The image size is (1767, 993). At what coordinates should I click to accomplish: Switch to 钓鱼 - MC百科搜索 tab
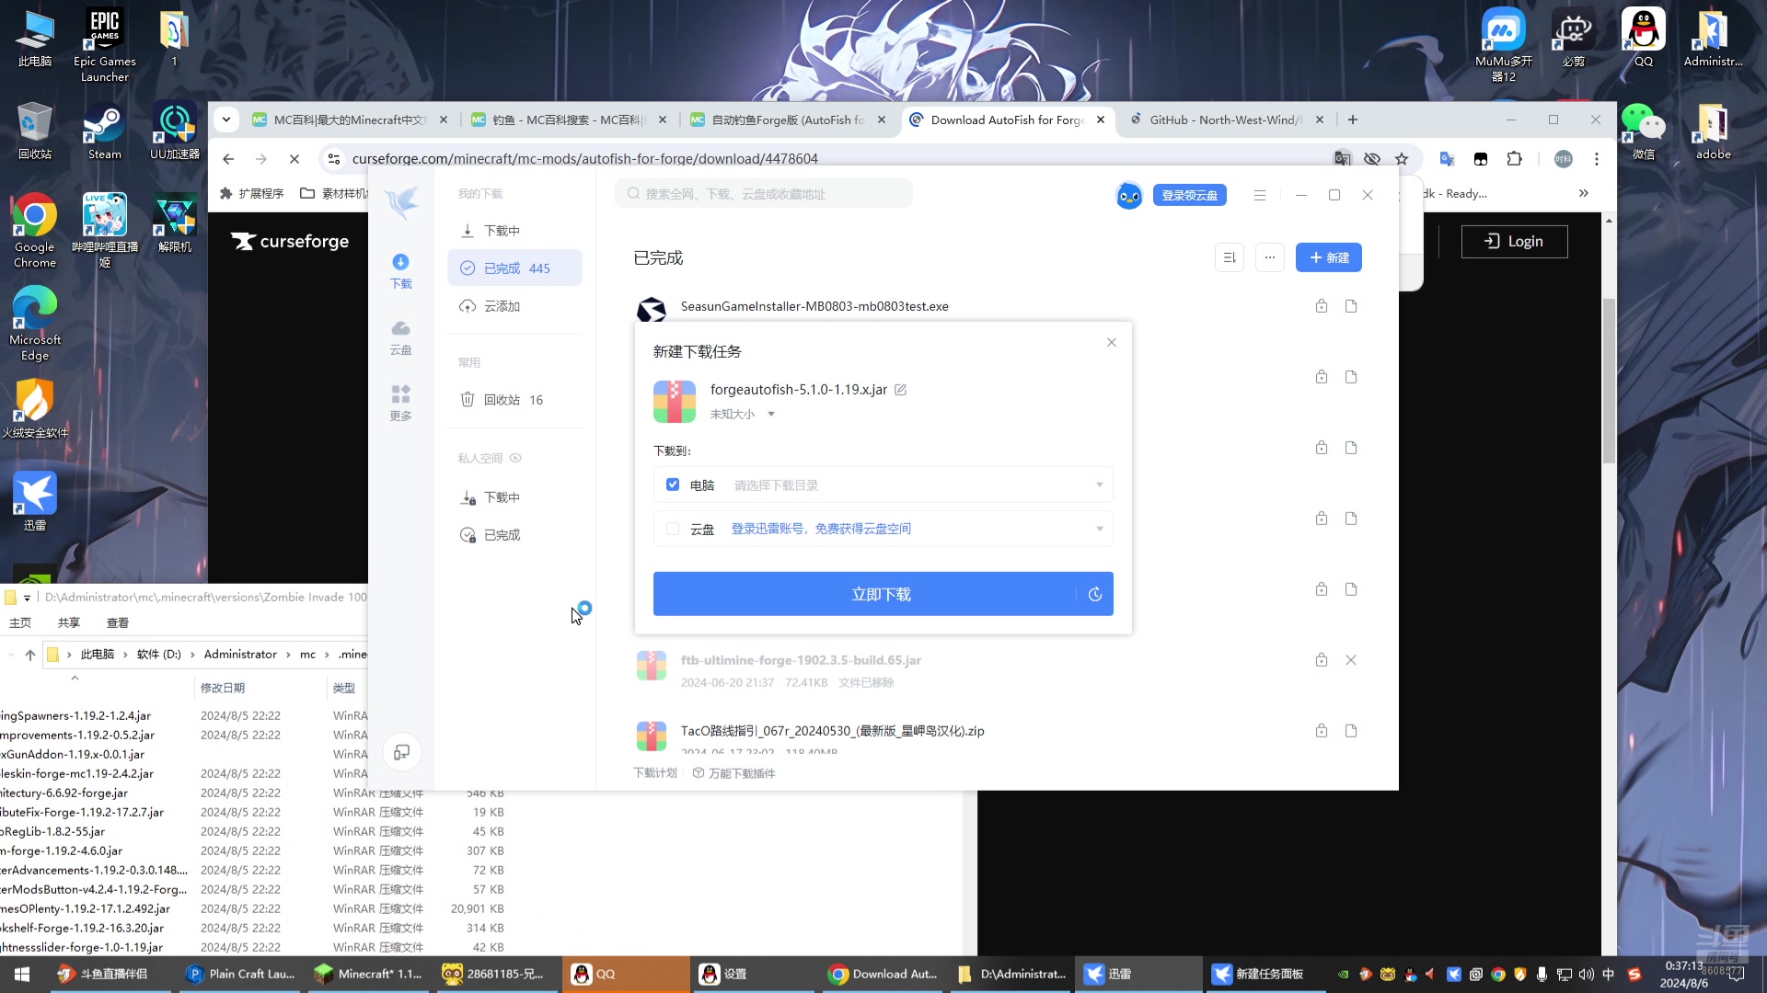568,120
